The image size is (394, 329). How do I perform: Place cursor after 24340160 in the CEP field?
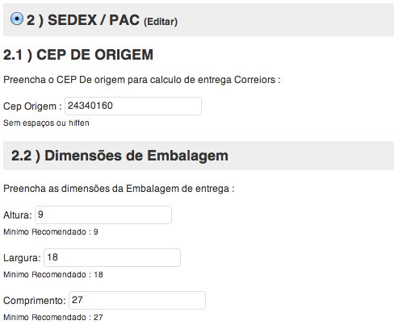[x=114, y=106]
